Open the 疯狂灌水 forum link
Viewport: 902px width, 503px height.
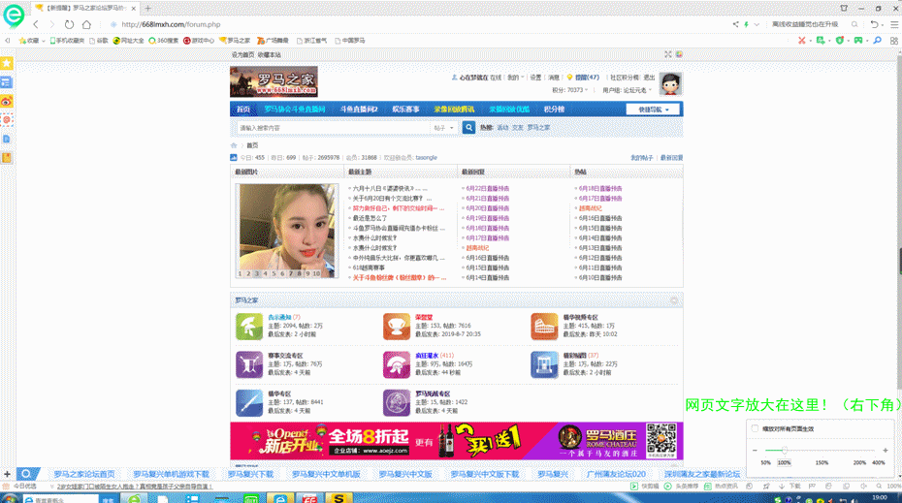tap(427, 356)
